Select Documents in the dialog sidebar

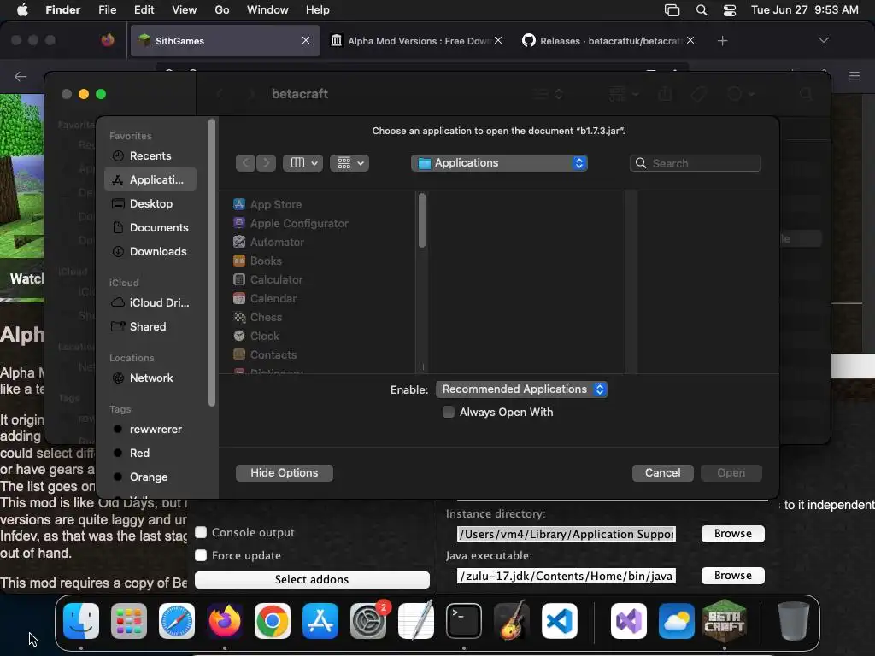pos(150,227)
